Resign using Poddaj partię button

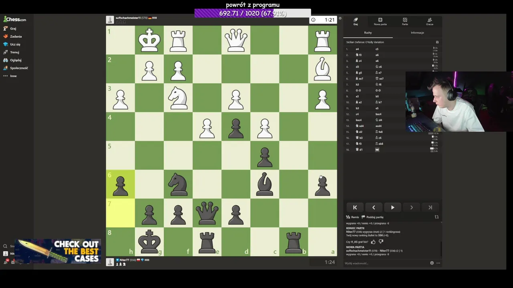pos(373,217)
